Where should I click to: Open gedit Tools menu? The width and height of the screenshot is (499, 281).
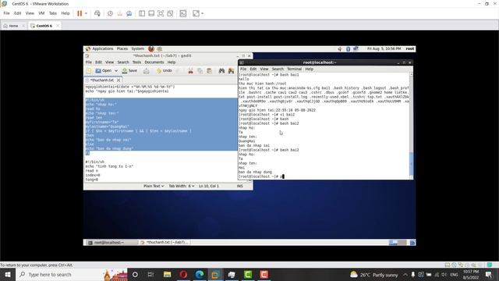pyautogui.click(x=137, y=62)
